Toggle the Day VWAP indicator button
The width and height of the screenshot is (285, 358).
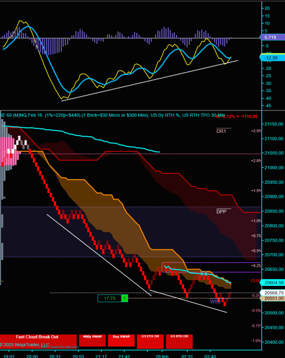pyautogui.click(x=121, y=340)
